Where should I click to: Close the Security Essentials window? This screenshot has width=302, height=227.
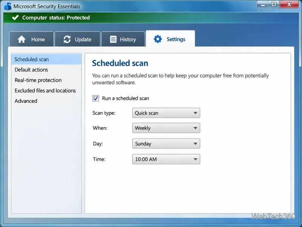(x=289, y=5)
